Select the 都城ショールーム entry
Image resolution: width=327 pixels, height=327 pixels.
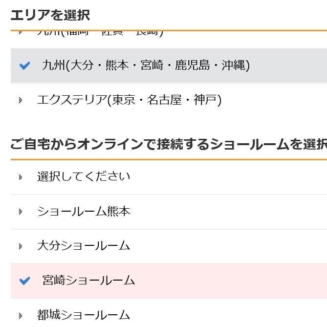(84, 315)
